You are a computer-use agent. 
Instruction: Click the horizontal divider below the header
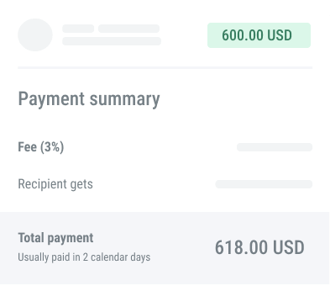165,68
